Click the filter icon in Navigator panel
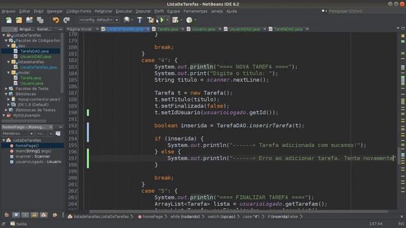 click(x=58, y=134)
